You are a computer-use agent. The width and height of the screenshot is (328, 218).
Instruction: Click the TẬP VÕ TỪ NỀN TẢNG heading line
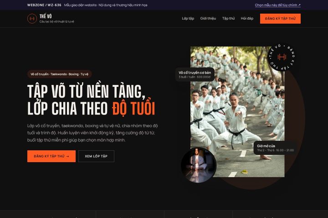click(86, 91)
